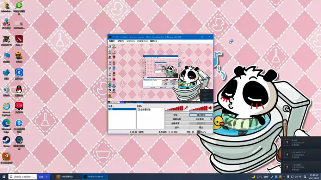Open the Kugou blue K desktop icon
The image size is (321, 180).
[x=19, y=74]
